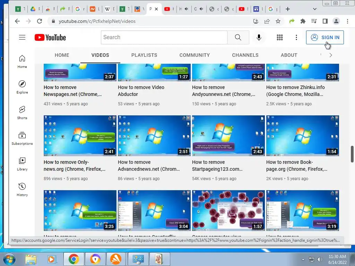Open video How to remove Andyounnews.net
This screenshot has height=266, width=355.
click(x=224, y=91)
